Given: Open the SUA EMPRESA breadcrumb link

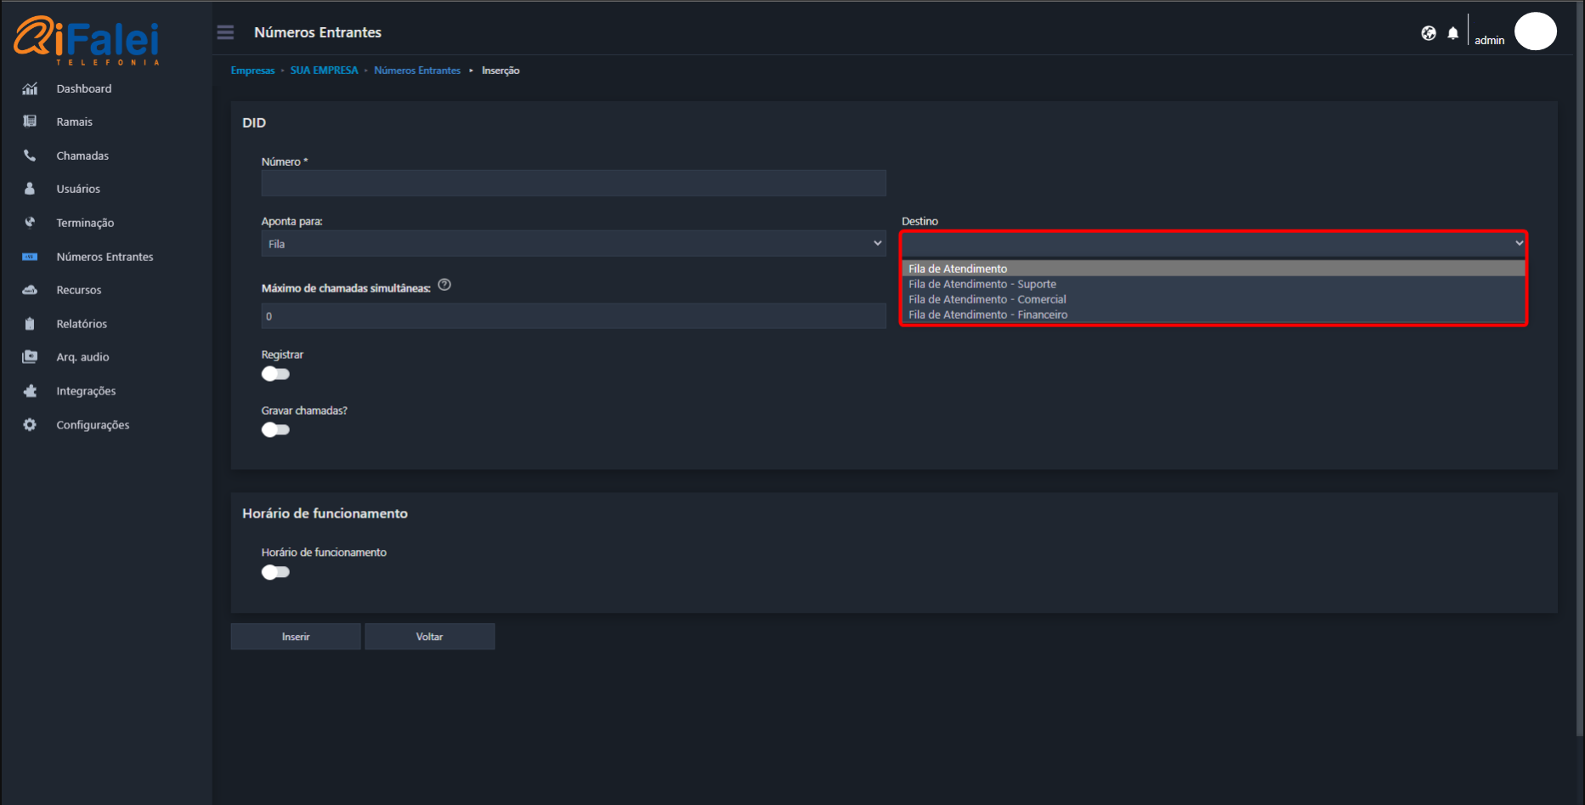Looking at the screenshot, I should click(x=324, y=71).
